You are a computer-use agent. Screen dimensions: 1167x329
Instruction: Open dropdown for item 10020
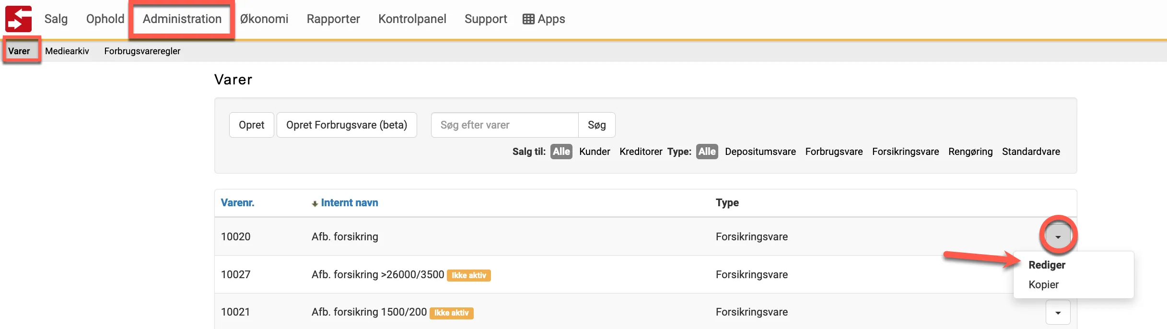pos(1058,236)
